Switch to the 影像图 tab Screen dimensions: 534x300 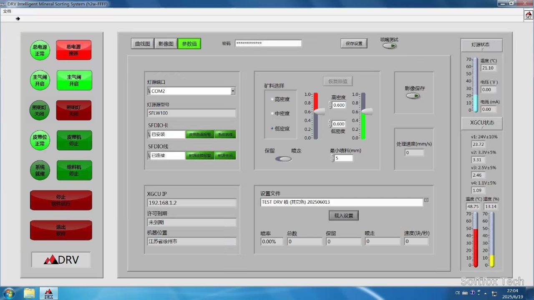166,43
